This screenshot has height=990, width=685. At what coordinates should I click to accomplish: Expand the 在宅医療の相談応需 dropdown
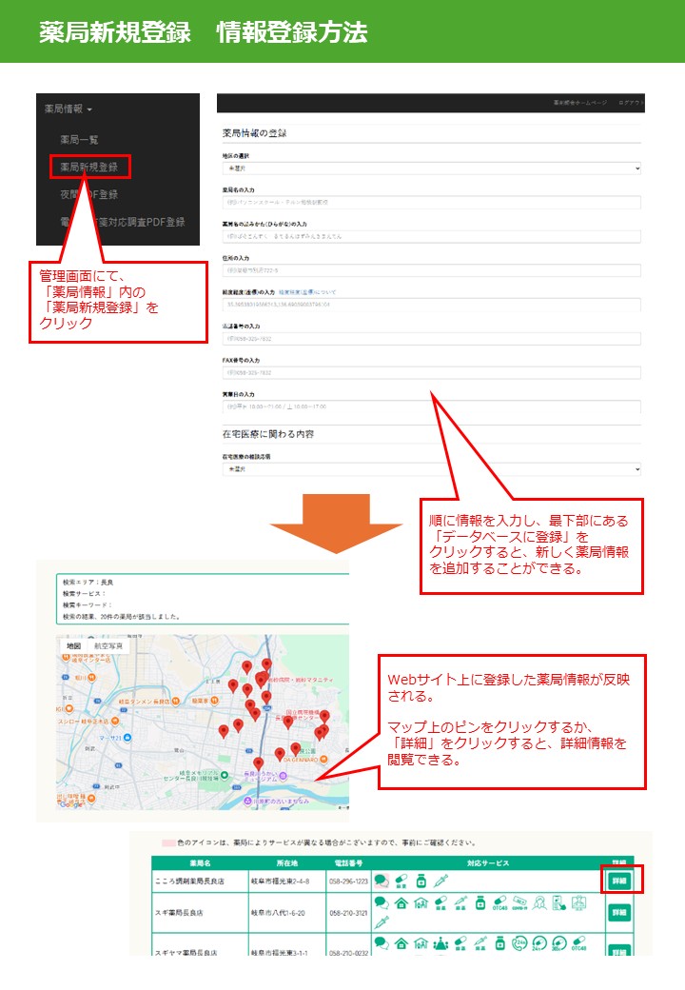point(430,469)
